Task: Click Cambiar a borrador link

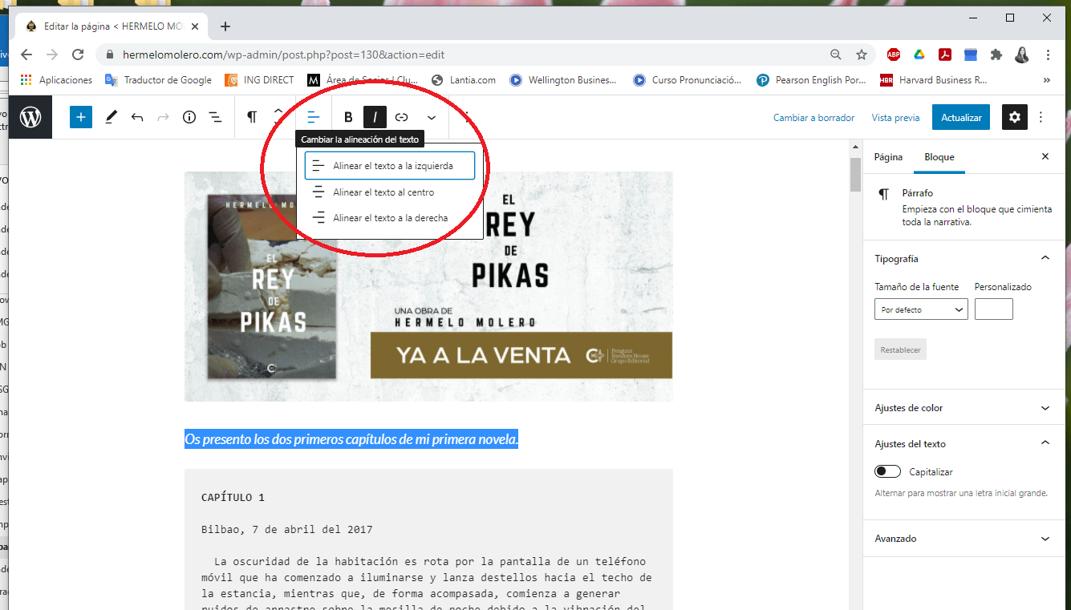Action: point(813,118)
